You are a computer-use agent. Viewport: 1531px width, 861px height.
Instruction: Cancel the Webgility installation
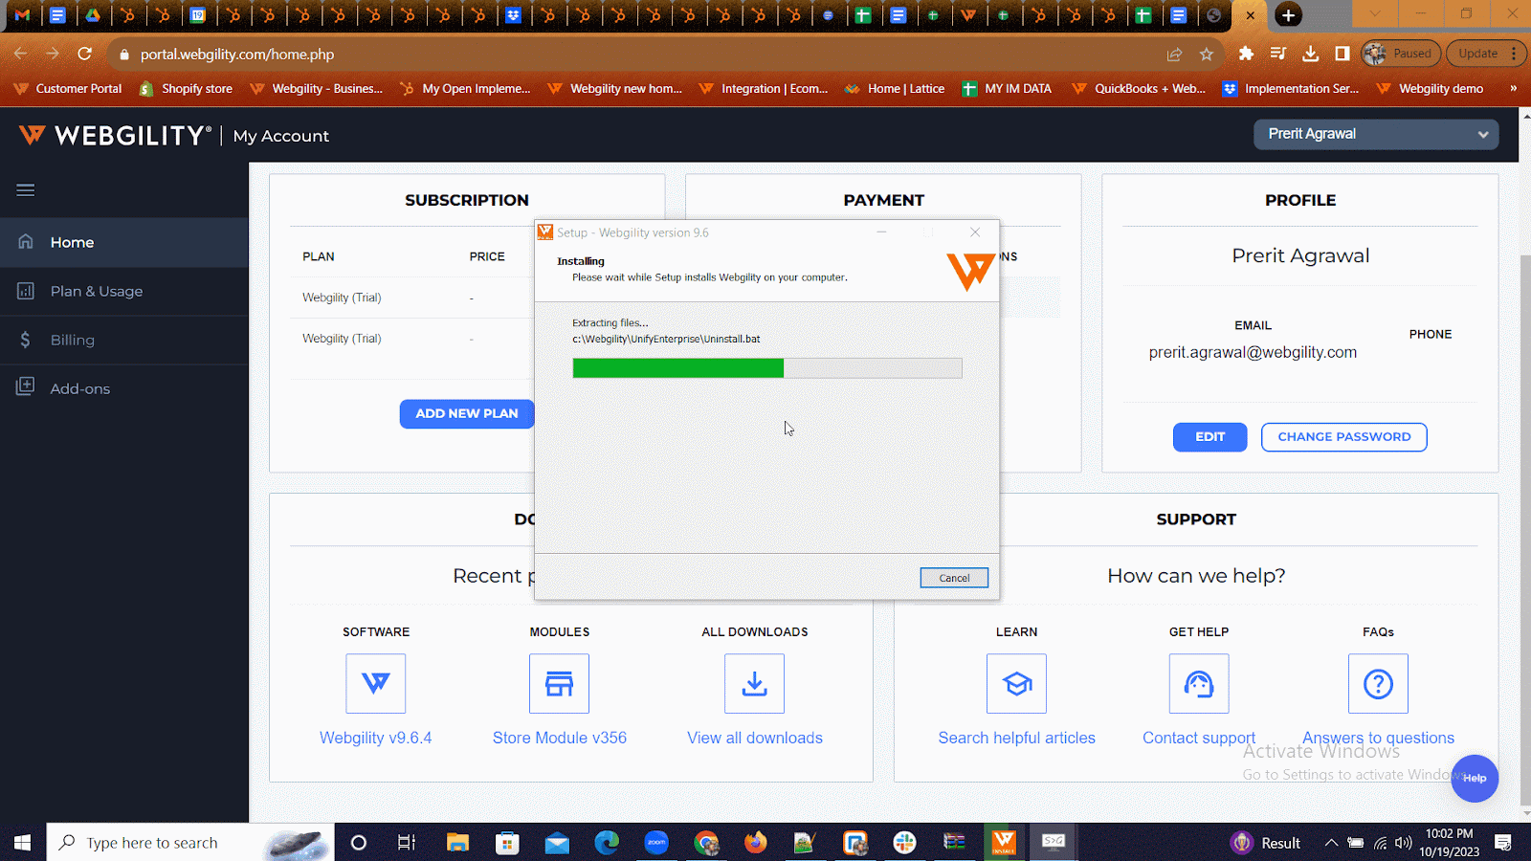953,577
